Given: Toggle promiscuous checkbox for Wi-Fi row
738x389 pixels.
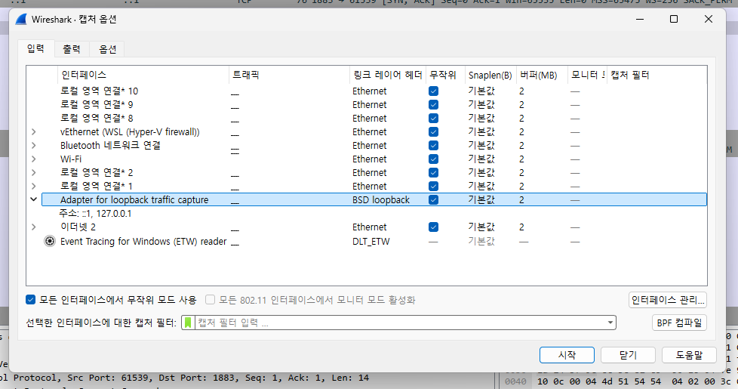Looking at the screenshot, I should point(433,159).
